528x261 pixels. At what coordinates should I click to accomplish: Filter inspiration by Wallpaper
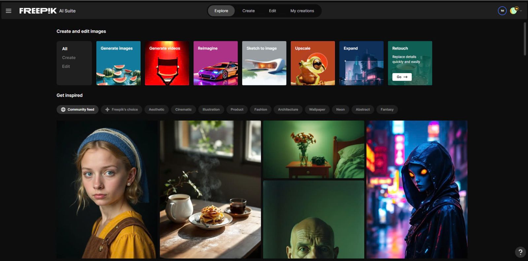pyautogui.click(x=317, y=109)
